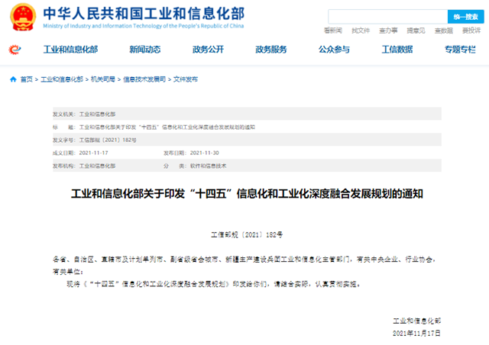Open the 看新闻 quick link

(x=333, y=31)
